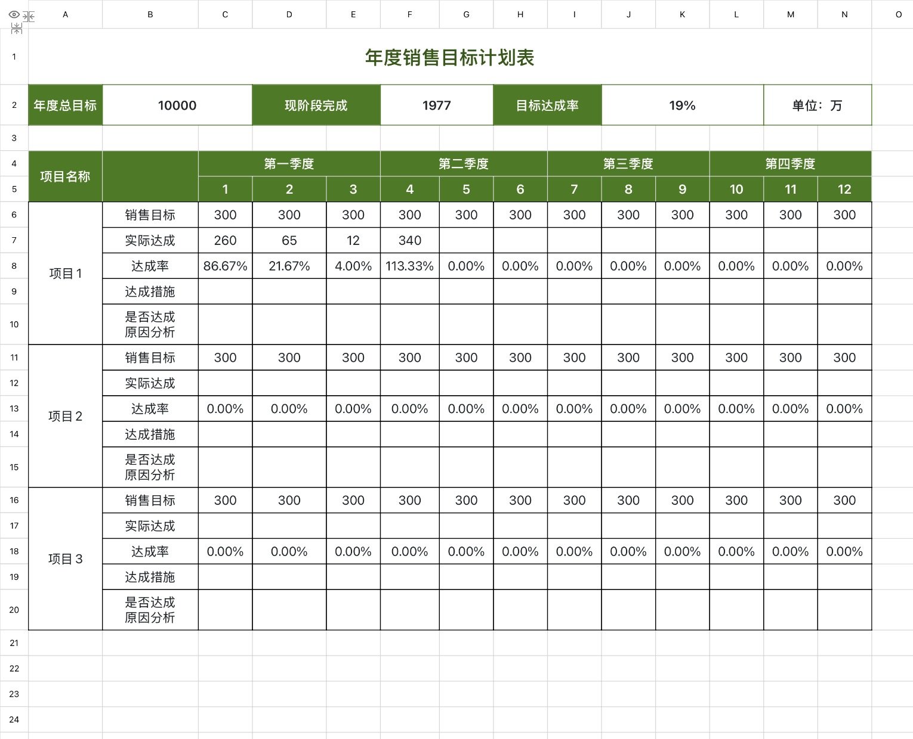Select 是否达成原因分析 label in row 10
The image size is (913, 739).
coord(150,324)
